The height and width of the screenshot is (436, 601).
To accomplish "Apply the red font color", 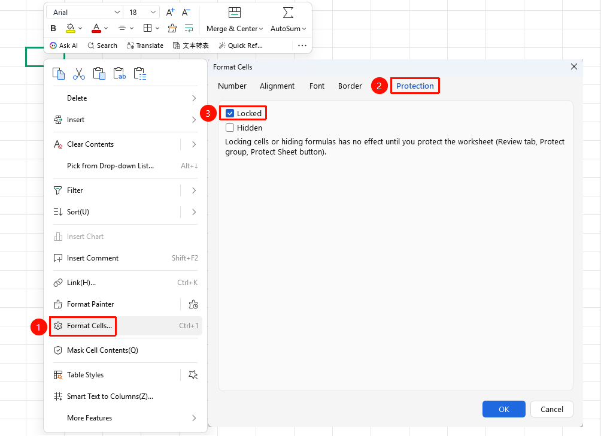I will (96, 28).
